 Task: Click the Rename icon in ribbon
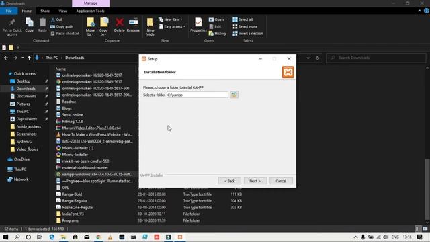point(133,22)
